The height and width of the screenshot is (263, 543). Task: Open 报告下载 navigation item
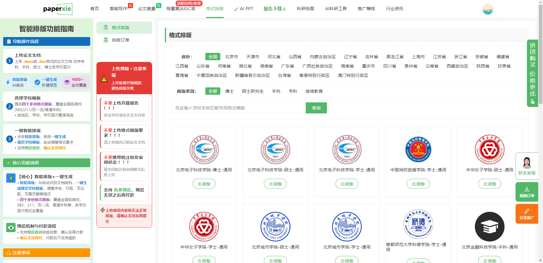pos(275,9)
